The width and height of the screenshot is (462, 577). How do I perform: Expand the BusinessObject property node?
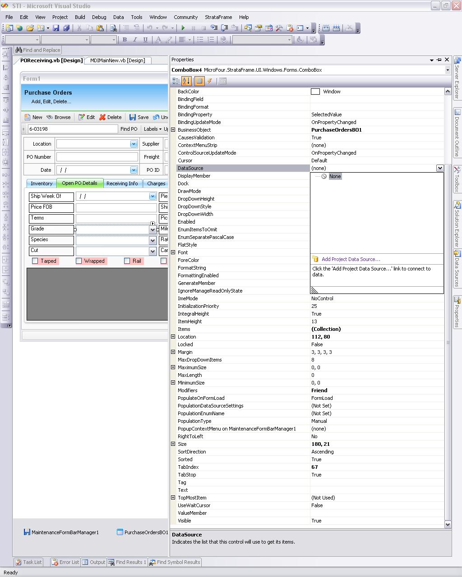[173, 130]
